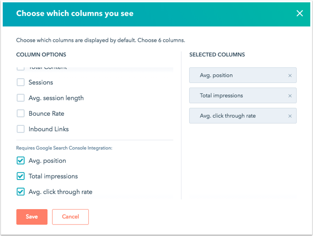Image resolution: width=313 pixels, height=236 pixels.
Task: Save the column selection
Action: (32, 217)
